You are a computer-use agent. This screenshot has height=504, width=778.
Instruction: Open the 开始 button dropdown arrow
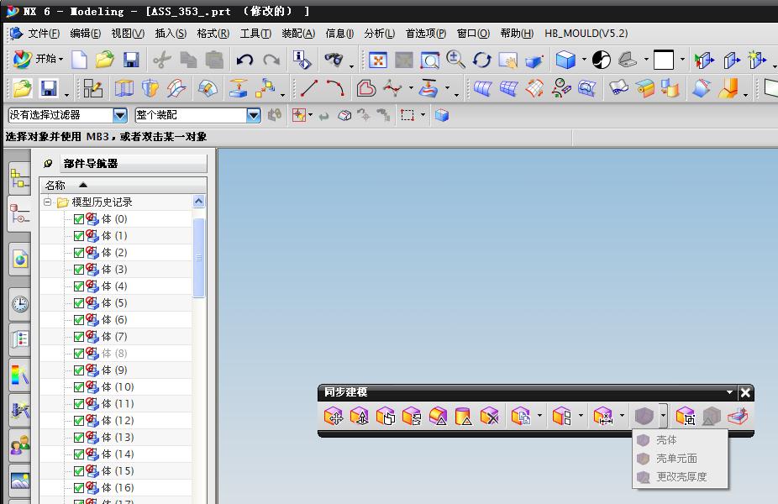point(61,60)
